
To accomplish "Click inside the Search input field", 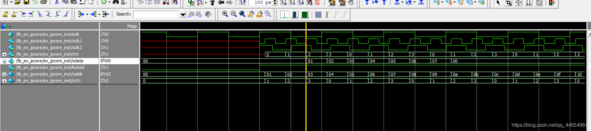I will coord(156,14).
